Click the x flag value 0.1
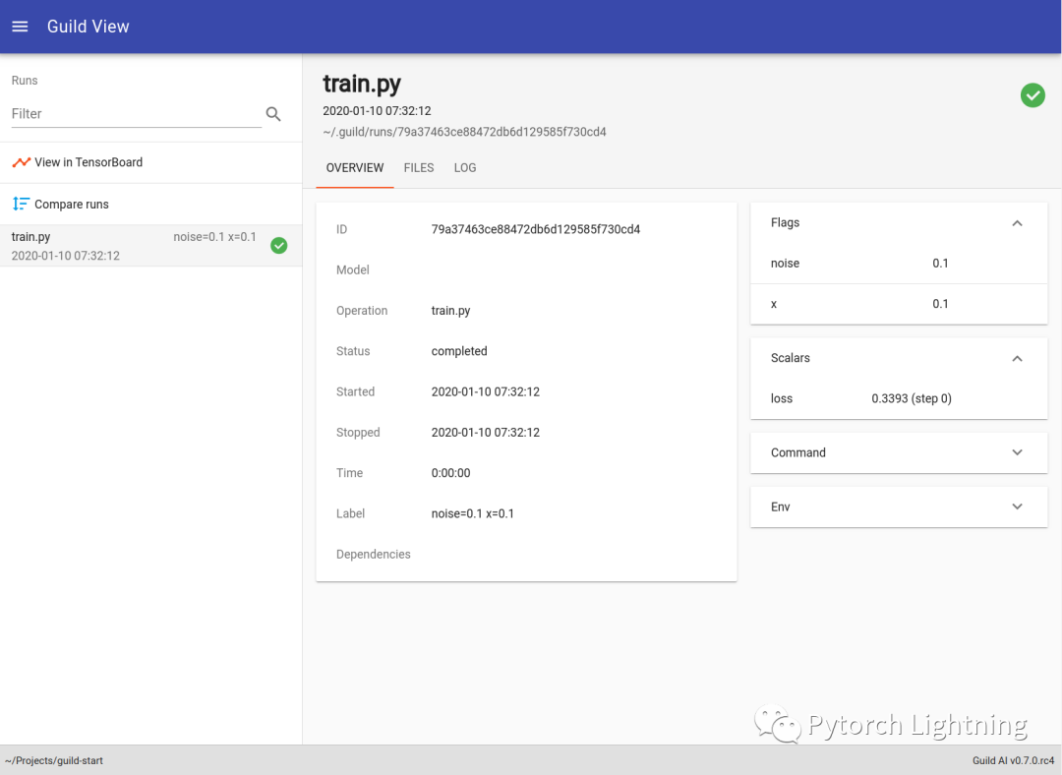The image size is (1062, 775). tap(940, 304)
